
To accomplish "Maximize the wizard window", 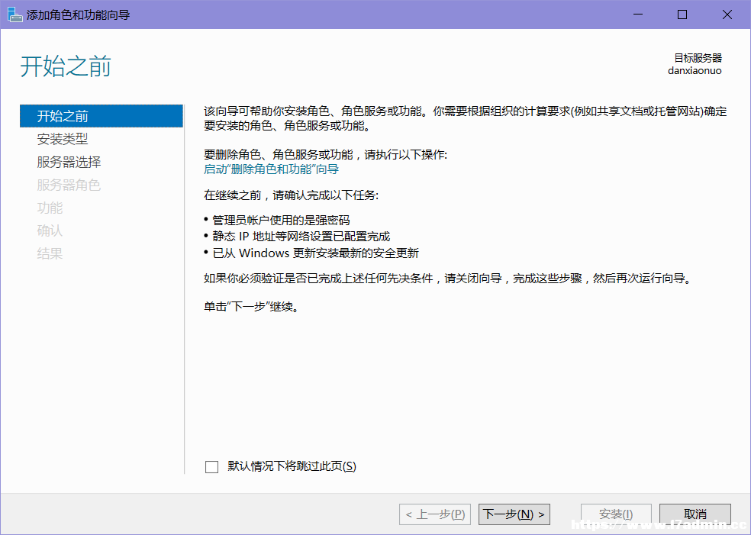I will [682, 15].
